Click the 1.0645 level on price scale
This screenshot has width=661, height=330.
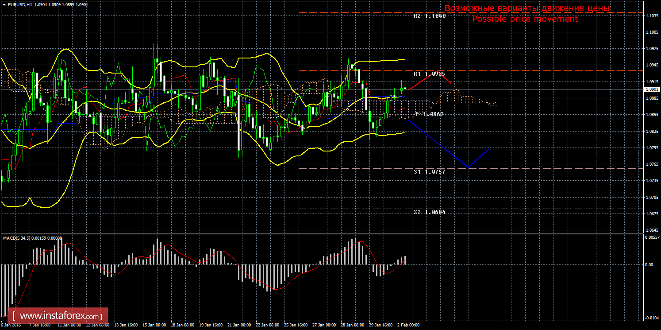[651, 230]
